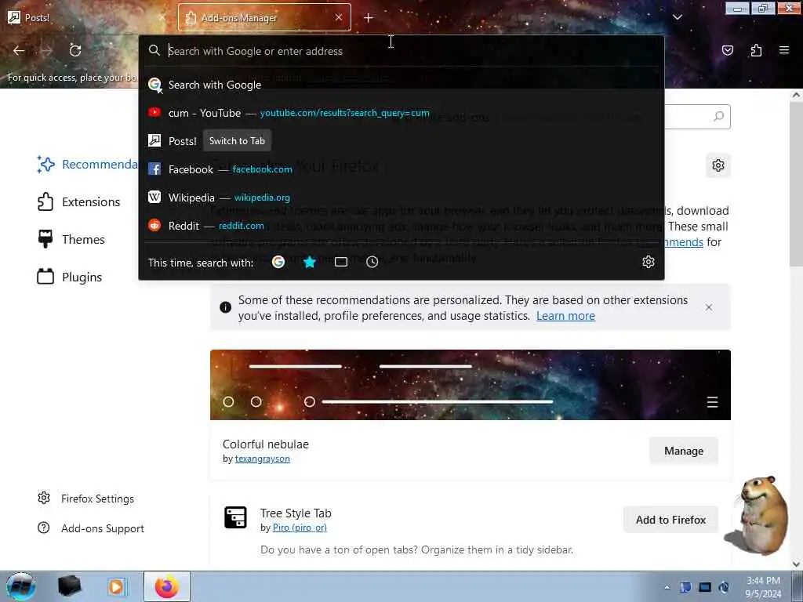
Task: Show hidden system tray icons
Action: (x=667, y=587)
